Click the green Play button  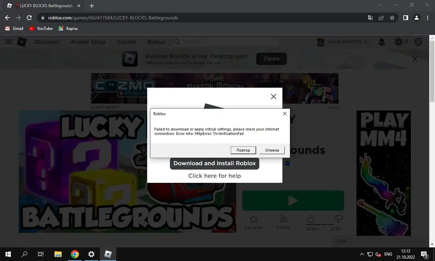point(293,201)
